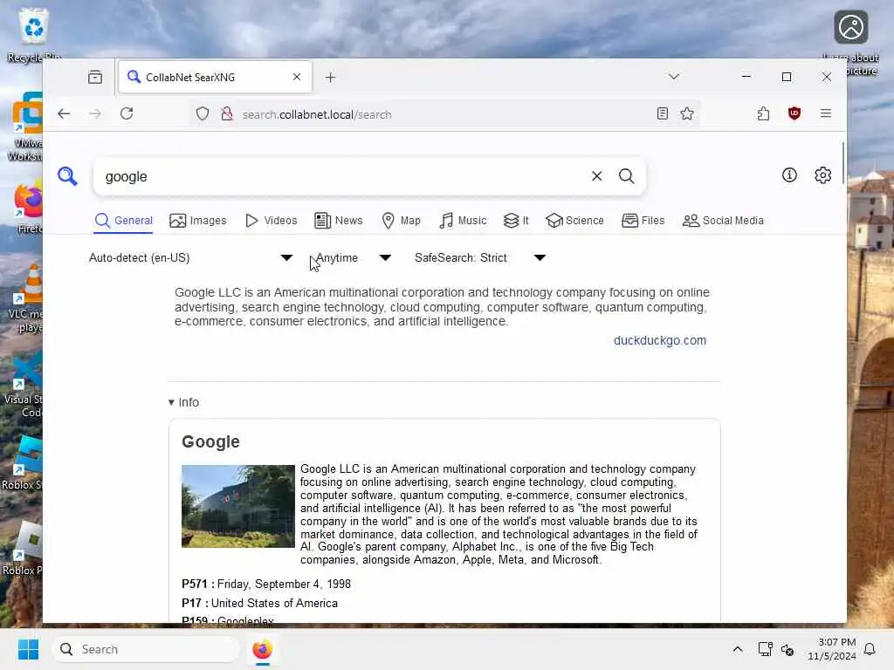Click the Firefox taskbar icon
894x670 pixels.
coord(262,649)
